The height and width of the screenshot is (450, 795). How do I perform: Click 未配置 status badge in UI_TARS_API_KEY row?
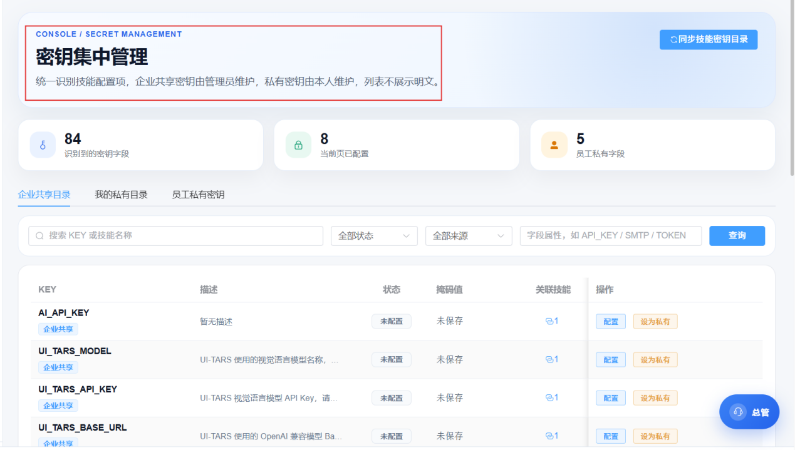tap(392, 398)
